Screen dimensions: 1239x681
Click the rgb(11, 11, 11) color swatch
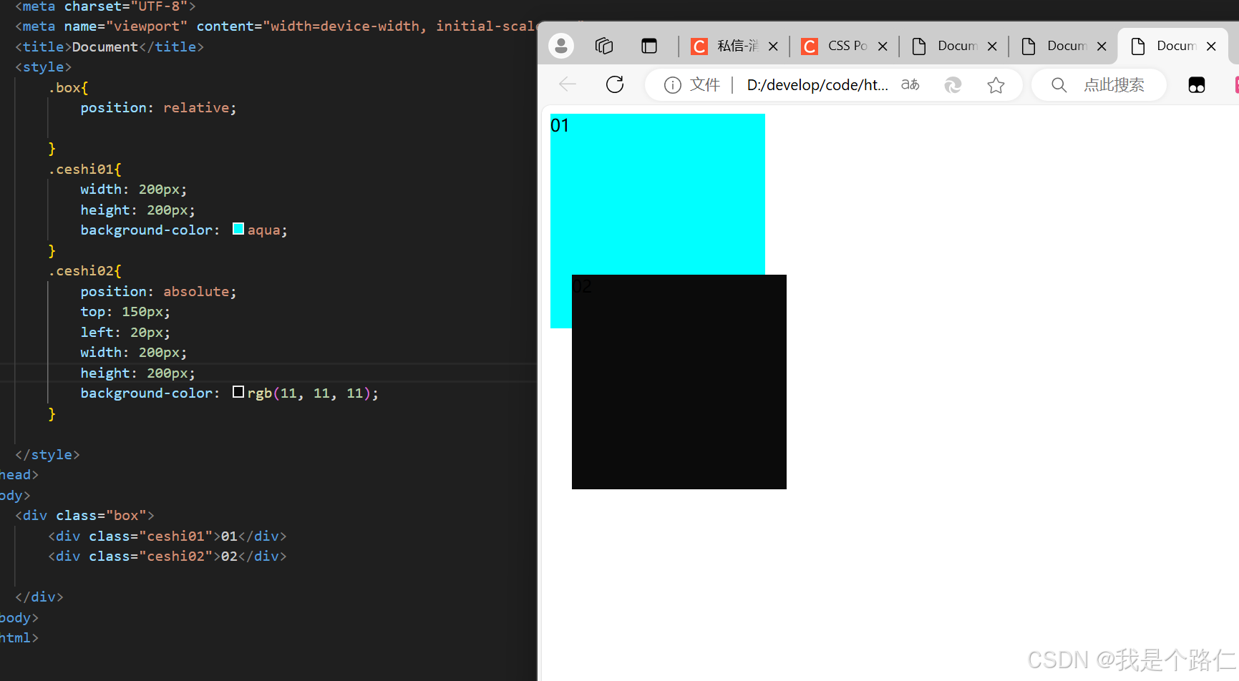(238, 391)
